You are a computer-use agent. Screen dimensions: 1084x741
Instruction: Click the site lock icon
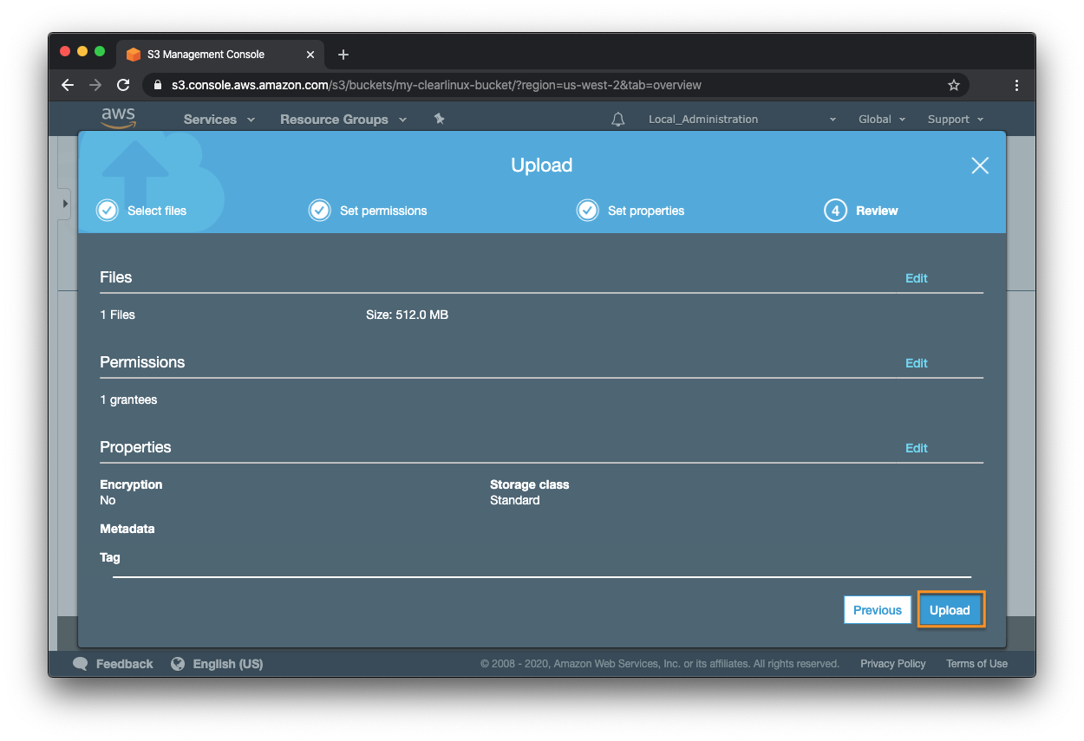click(x=158, y=85)
